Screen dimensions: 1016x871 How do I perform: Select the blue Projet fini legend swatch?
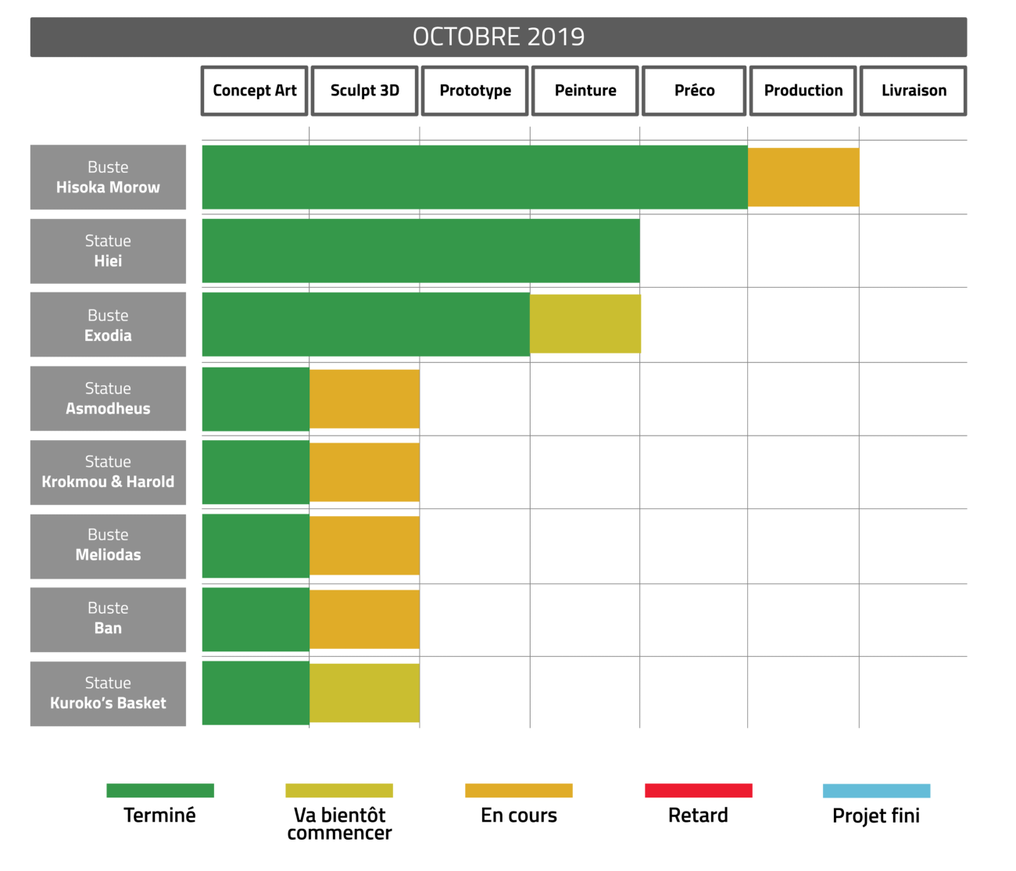click(876, 790)
